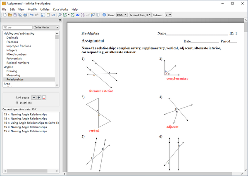Click the Print icon

click(25, 15)
